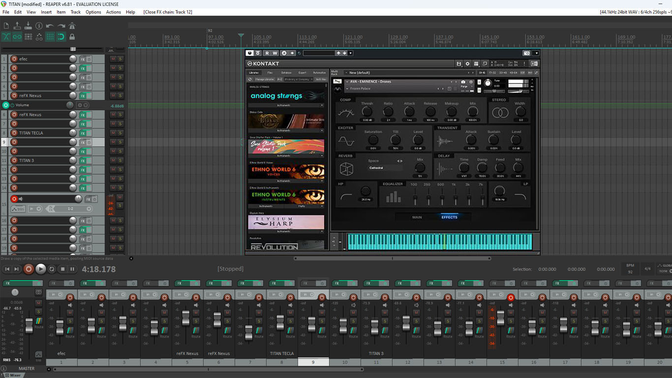Go to project start transport button
Image resolution: width=672 pixels, height=378 pixels.
(x=7, y=269)
